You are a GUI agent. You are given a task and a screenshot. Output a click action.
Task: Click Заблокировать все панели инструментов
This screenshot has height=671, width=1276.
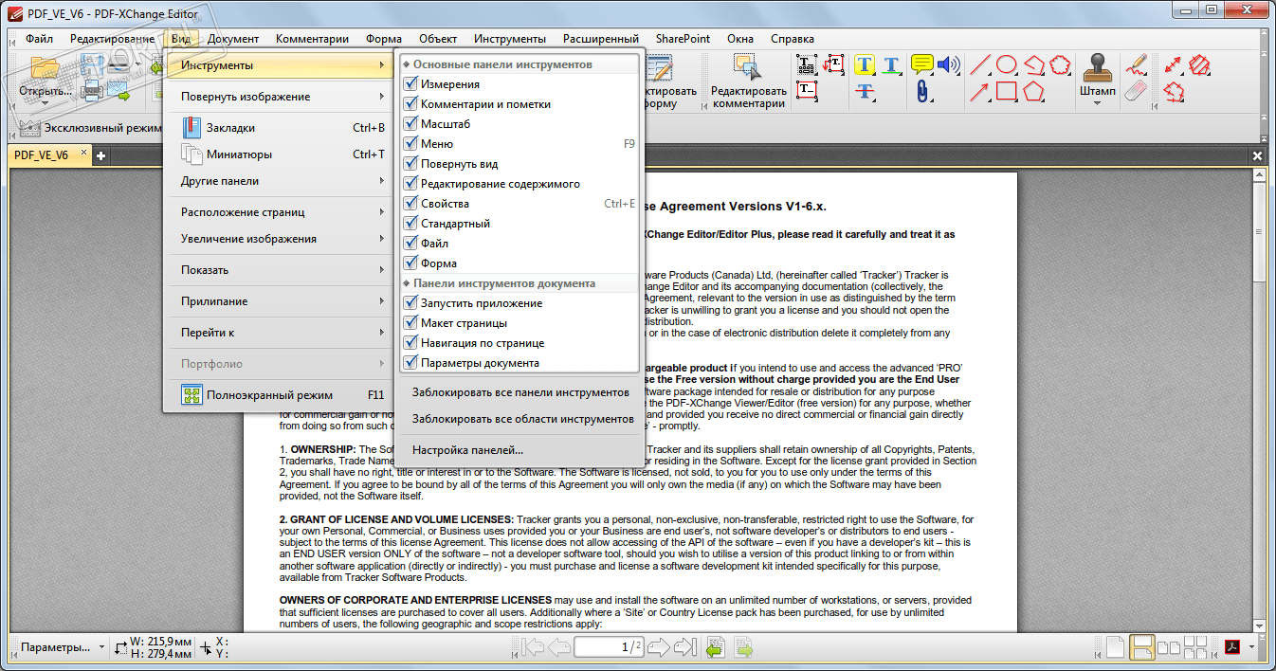click(520, 392)
